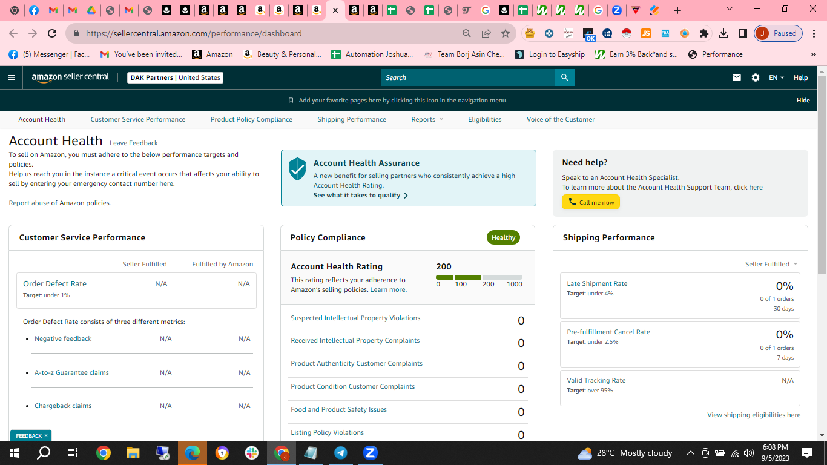Open the A-to-z Guarantee claims link
827x465 pixels.
(x=71, y=372)
